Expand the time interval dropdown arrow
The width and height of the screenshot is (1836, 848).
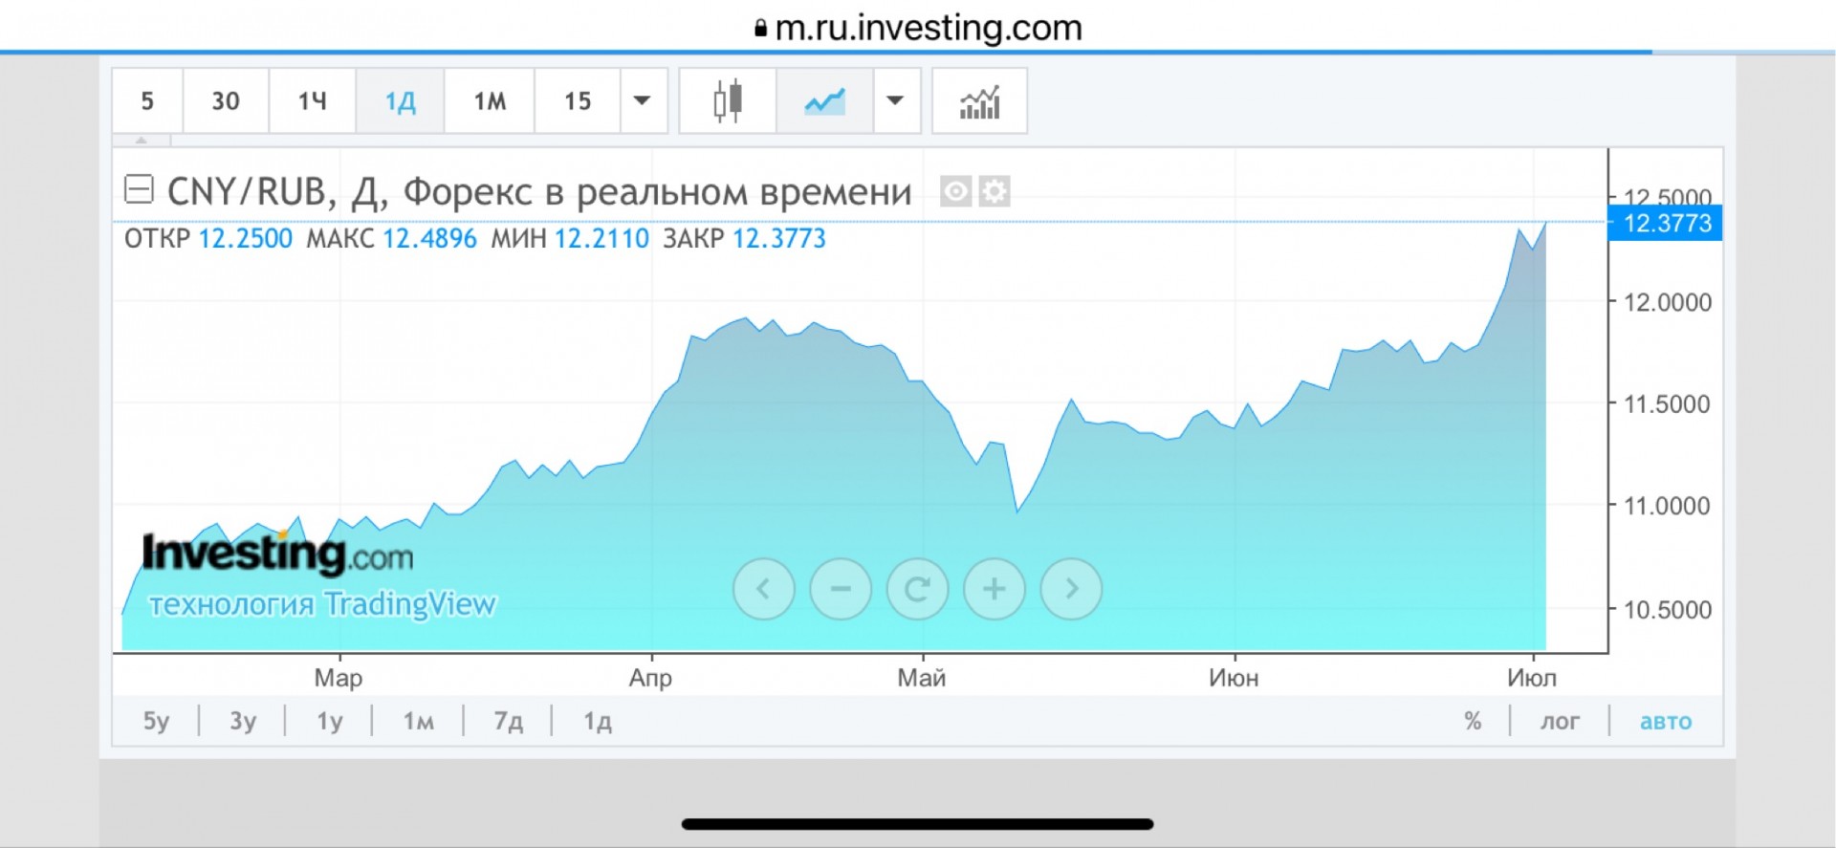pyautogui.click(x=643, y=100)
